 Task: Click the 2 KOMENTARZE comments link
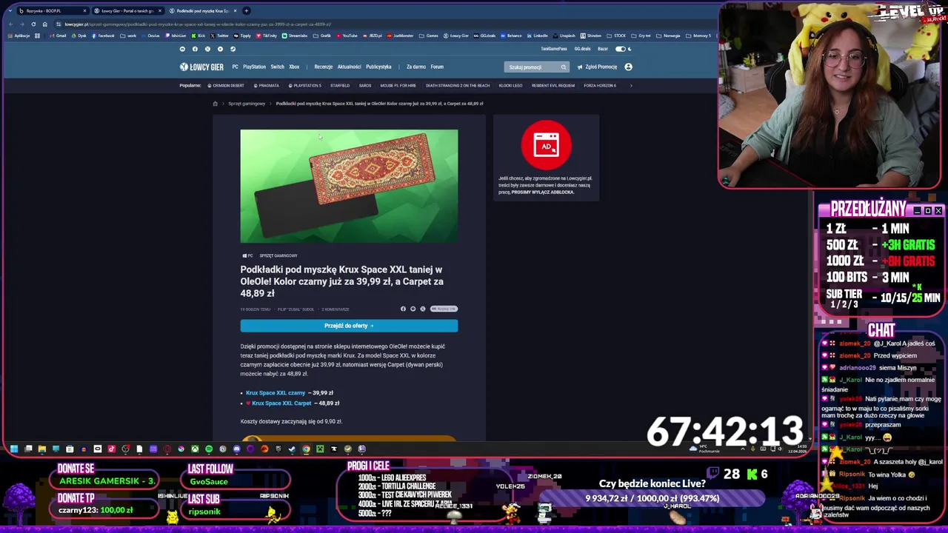click(336, 309)
